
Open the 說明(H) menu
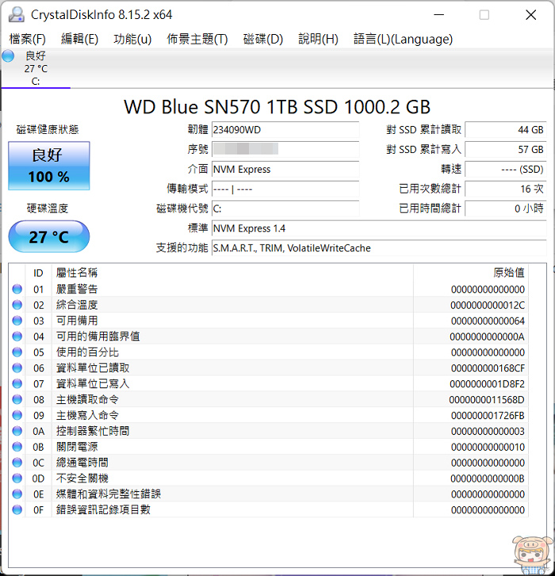click(x=318, y=39)
